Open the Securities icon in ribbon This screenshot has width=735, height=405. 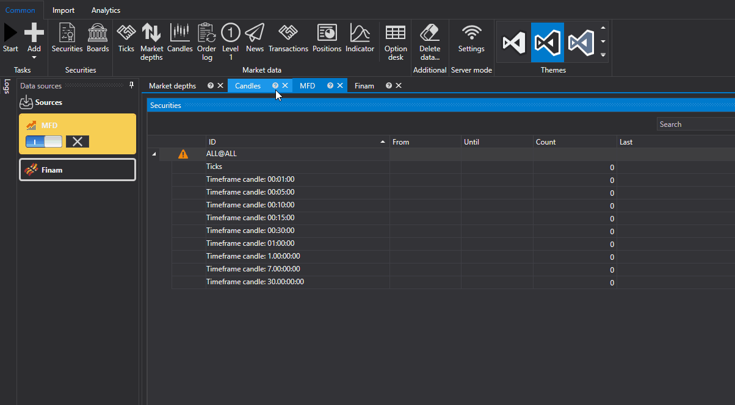(x=67, y=33)
